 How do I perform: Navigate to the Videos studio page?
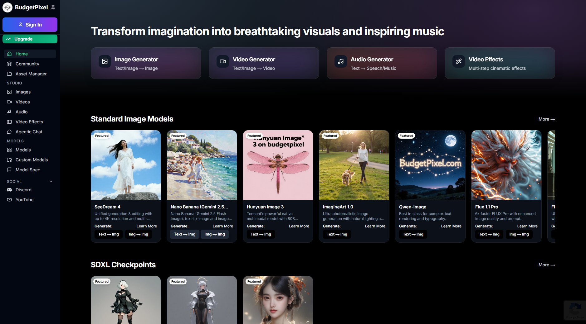point(22,102)
